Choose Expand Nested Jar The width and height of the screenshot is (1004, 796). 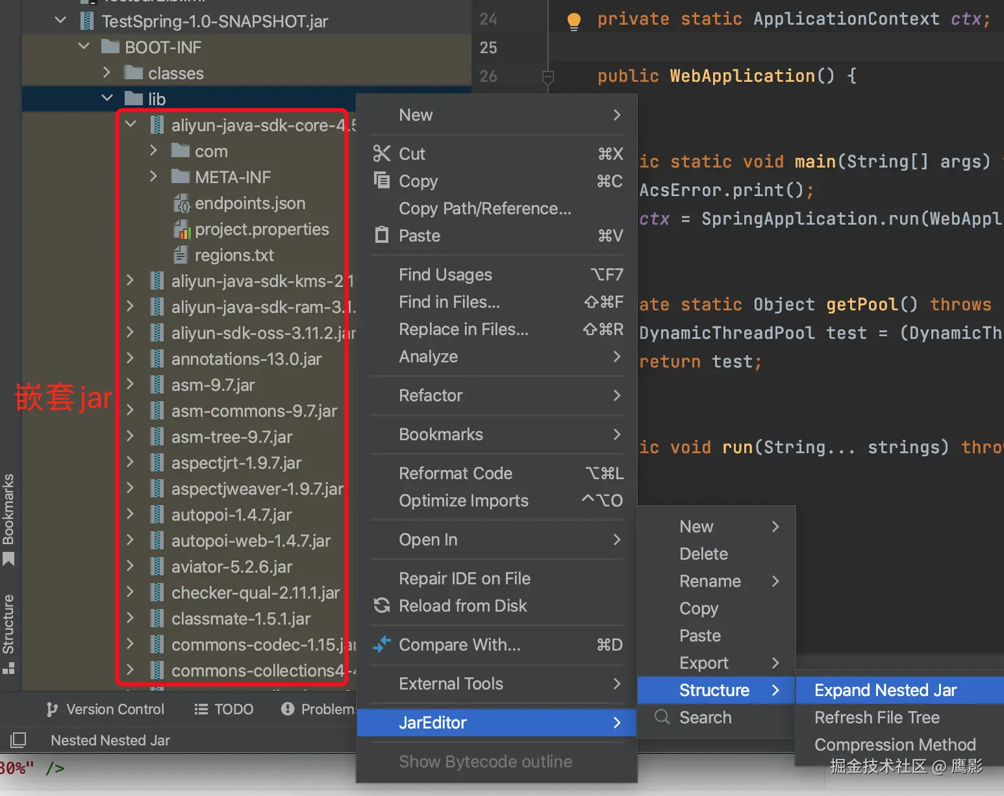[x=899, y=690]
